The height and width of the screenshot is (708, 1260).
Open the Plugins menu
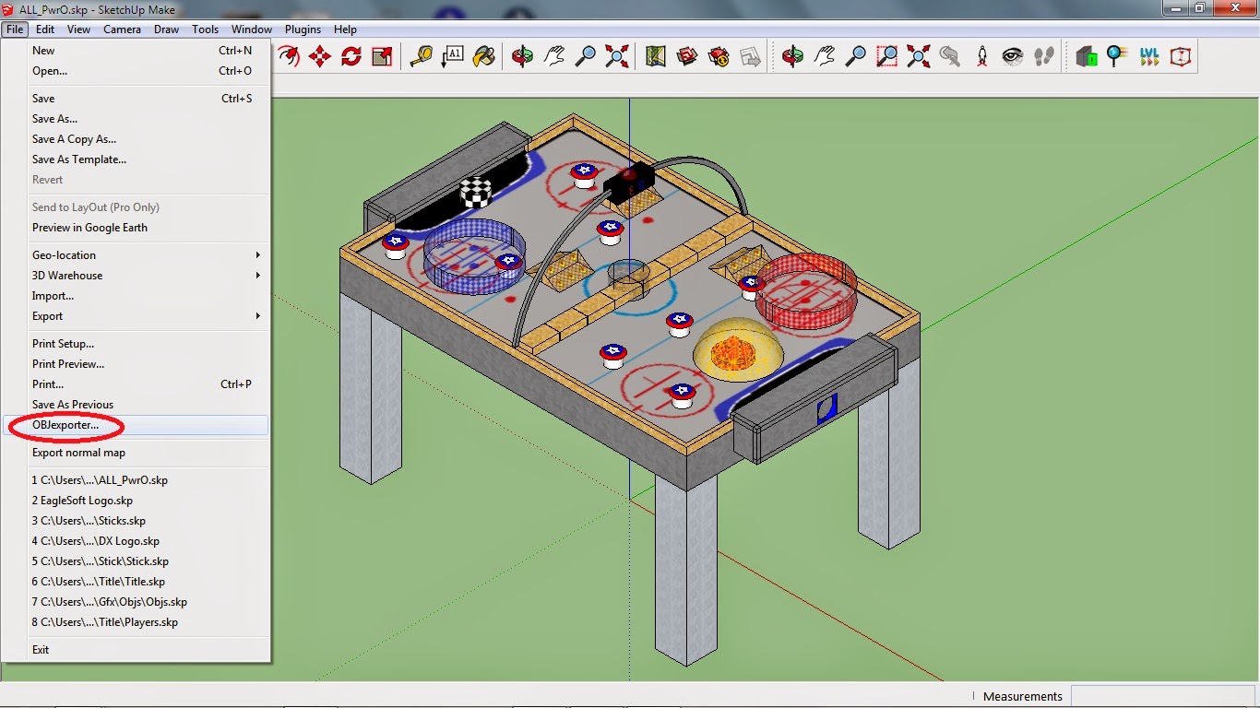click(x=303, y=29)
